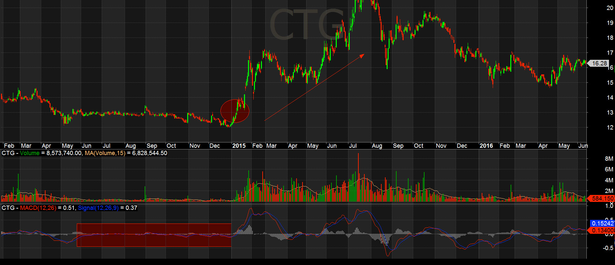Click price level 20 on the price axis
This screenshot has width=615, height=265.
(x=610, y=8)
